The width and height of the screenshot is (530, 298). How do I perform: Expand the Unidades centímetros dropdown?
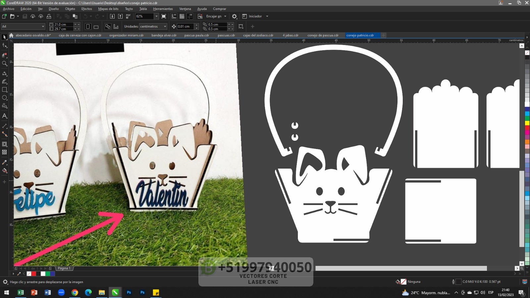[165, 26]
